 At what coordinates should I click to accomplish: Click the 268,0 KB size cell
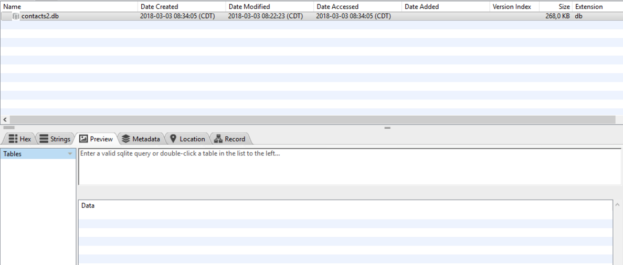click(x=557, y=16)
